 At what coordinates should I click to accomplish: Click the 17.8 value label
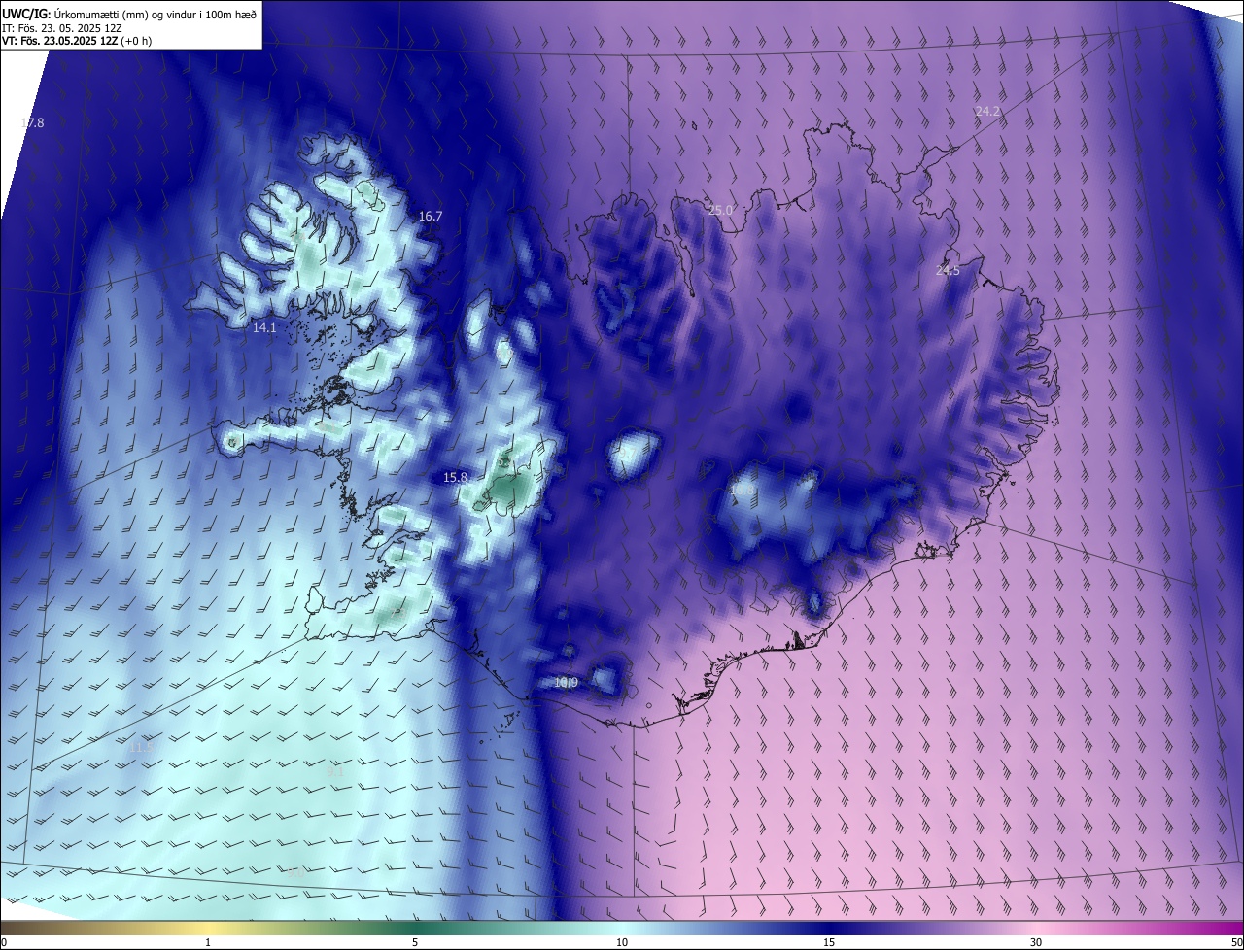pyautogui.click(x=32, y=123)
